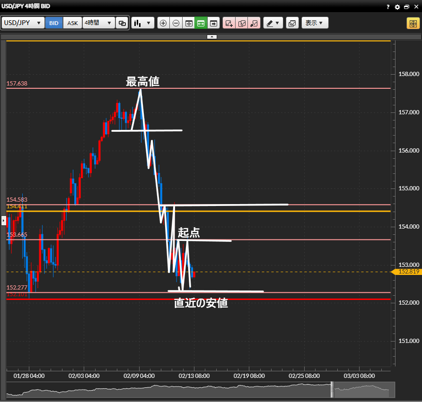Open the 表示 display menu

click(x=315, y=23)
